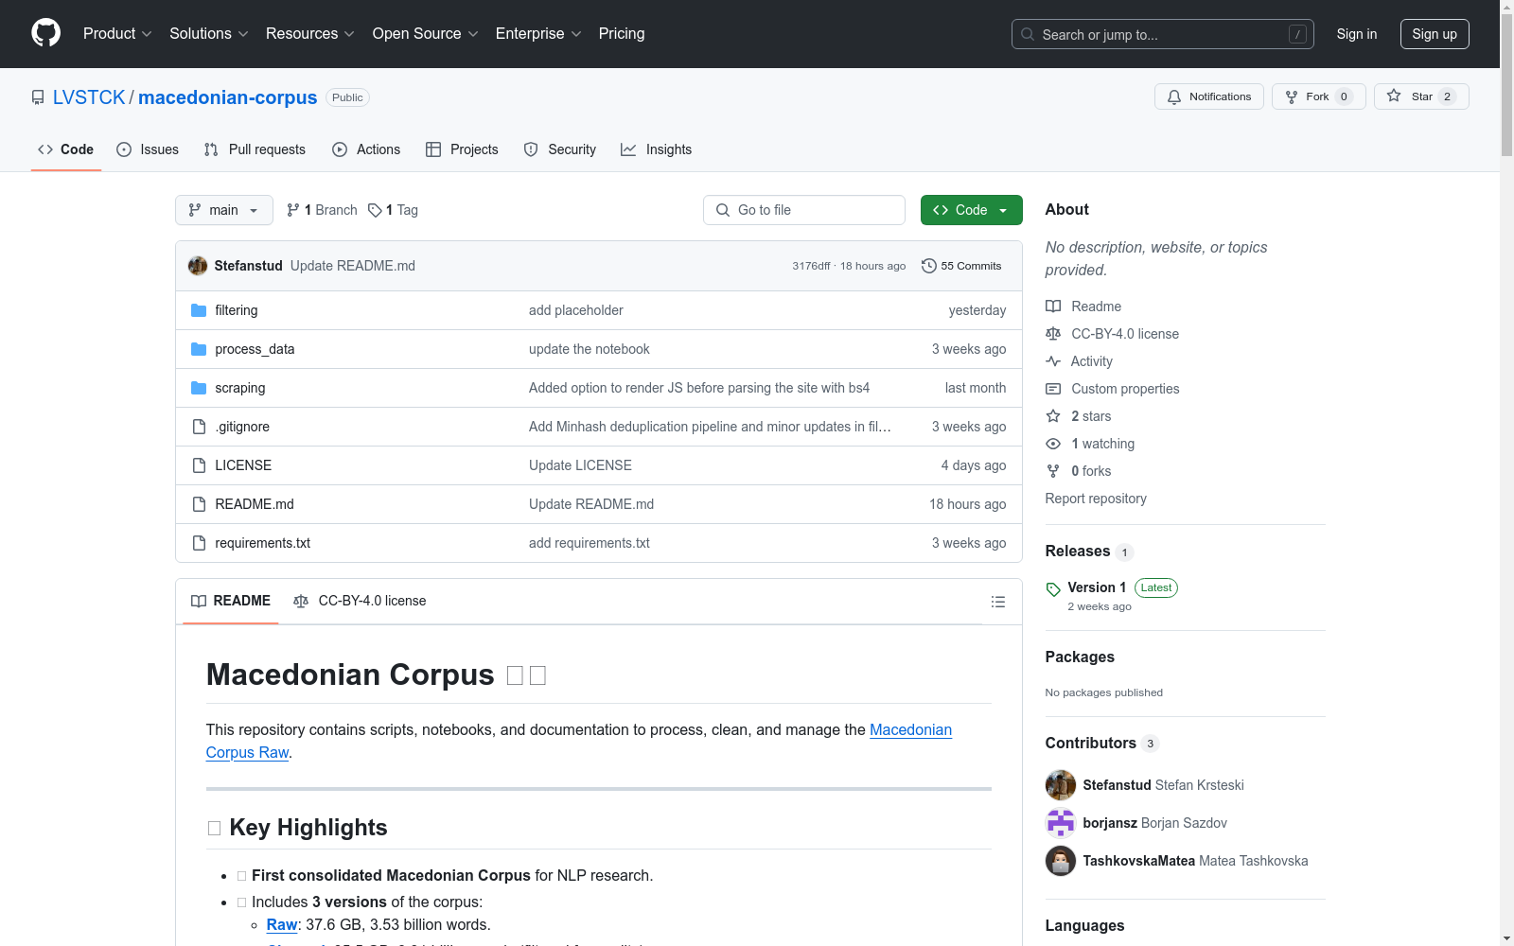
Task: Click the Go to file search field
Action: 804,210
